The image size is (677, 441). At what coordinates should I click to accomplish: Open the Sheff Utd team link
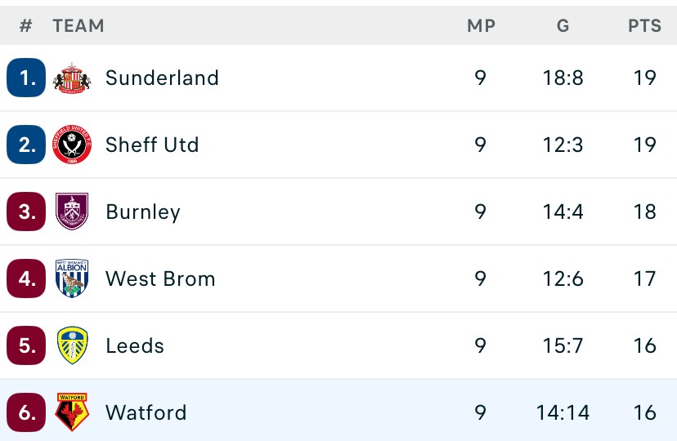tap(152, 145)
